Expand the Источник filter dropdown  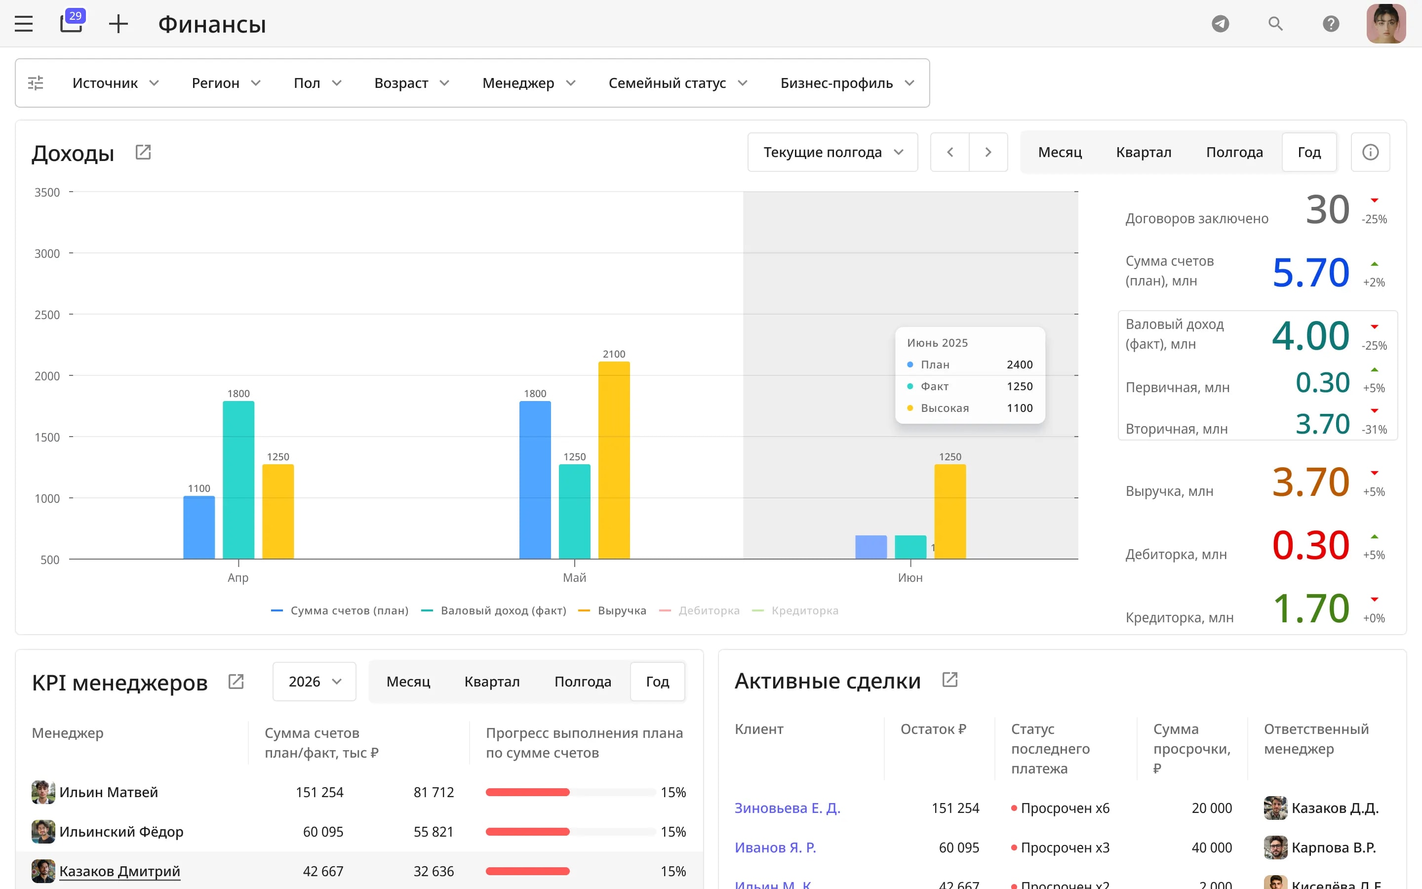[116, 83]
